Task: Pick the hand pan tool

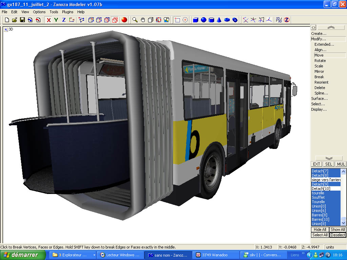Action: 143,20
